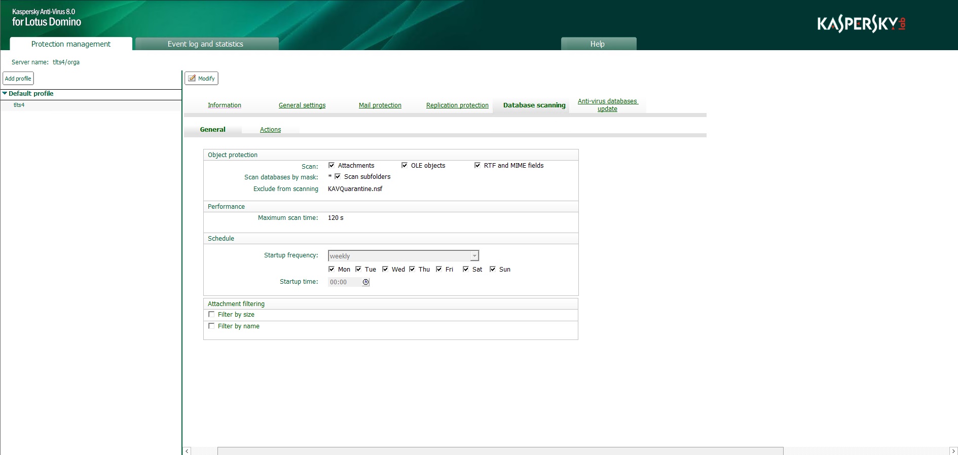Select the tlts4 server in profile tree
Viewport: 958px width, 455px height.
click(x=19, y=105)
